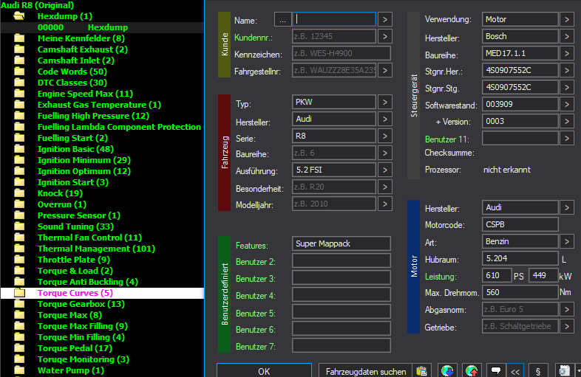
Task: Open the Typ PKW arrow button
Action: click(385, 102)
